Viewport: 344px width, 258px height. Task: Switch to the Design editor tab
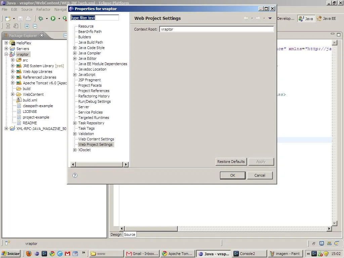click(116, 234)
